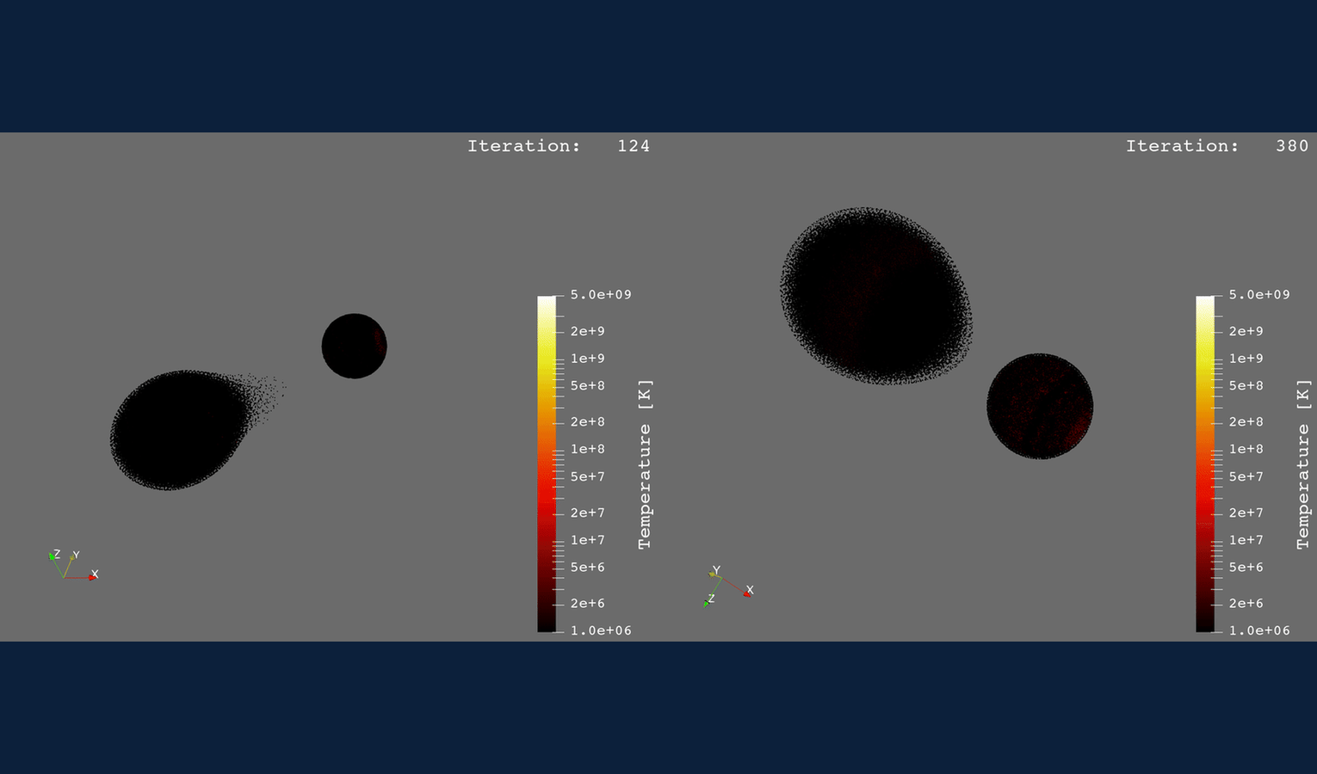Image resolution: width=1317 pixels, height=774 pixels.
Task: Click the right Temperature [K] axis title
Action: coord(1302,464)
